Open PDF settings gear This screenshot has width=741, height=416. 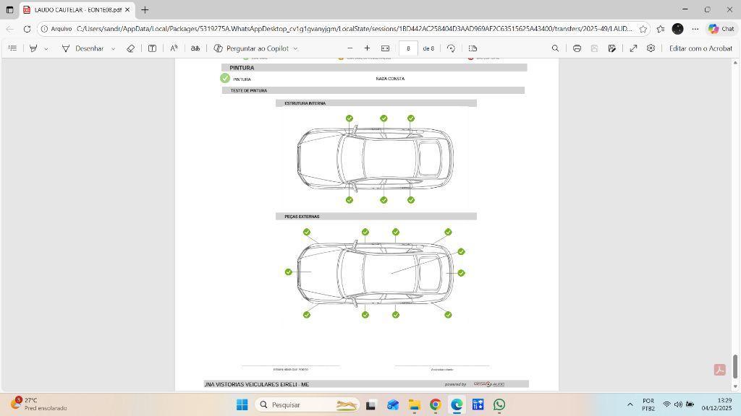[x=651, y=48]
